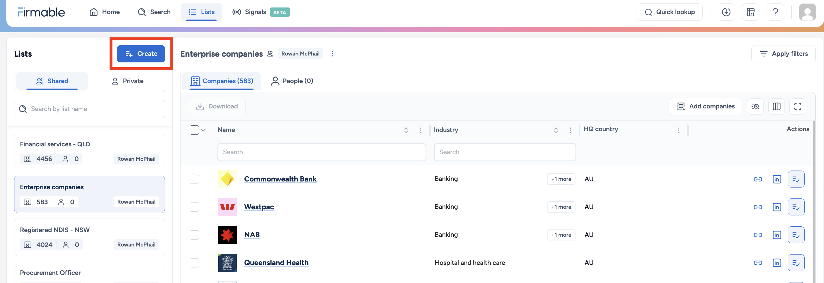Select the Commonwealth Bank row checkbox

(194, 179)
